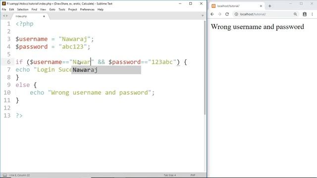Open the Edit menu
317x178 pixels.
point(11,9)
